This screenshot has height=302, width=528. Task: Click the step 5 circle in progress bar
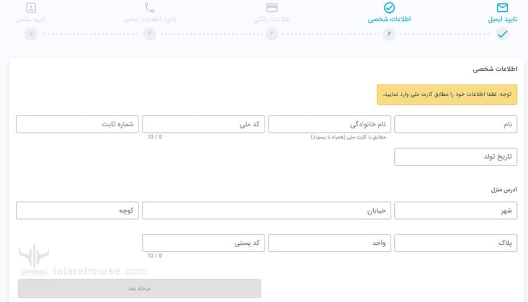[x=31, y=34]
